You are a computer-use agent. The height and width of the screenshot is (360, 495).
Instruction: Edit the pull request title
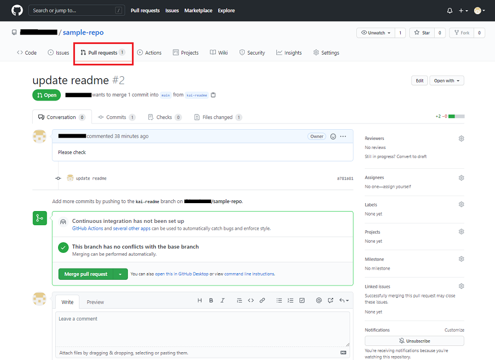click(419, 81)
